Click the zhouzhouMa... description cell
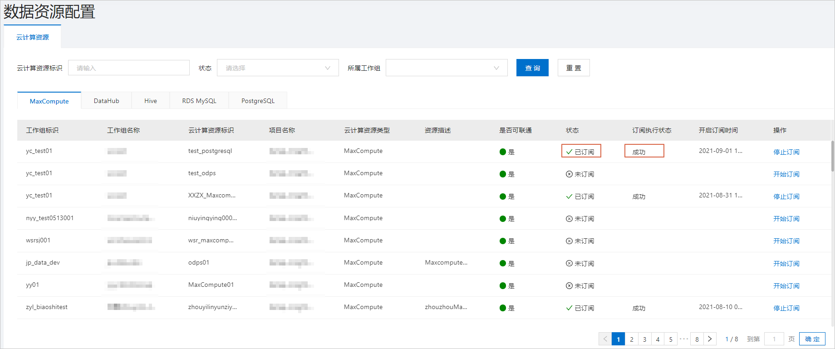835x349 pixels. [x=446, y=307]
